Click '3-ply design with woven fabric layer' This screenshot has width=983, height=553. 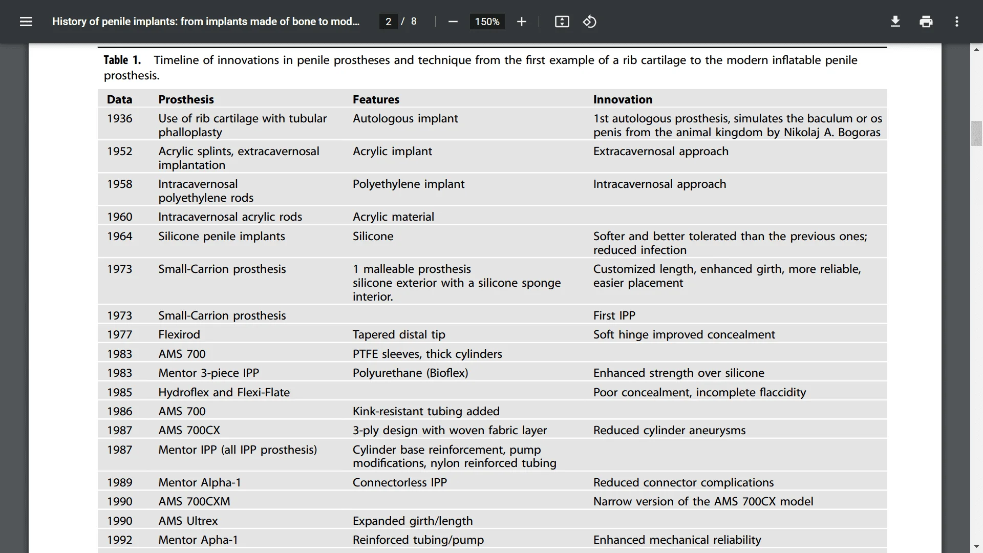click(x=450, y=430)
